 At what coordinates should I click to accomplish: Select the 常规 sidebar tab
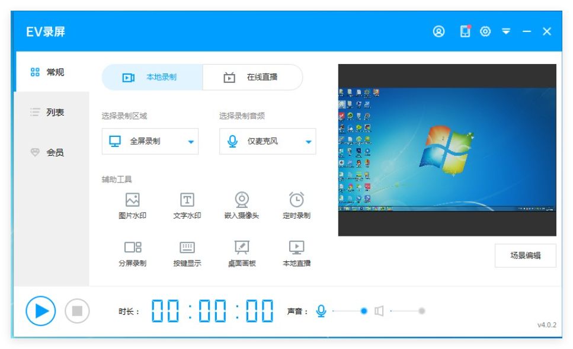coord(52,72)
